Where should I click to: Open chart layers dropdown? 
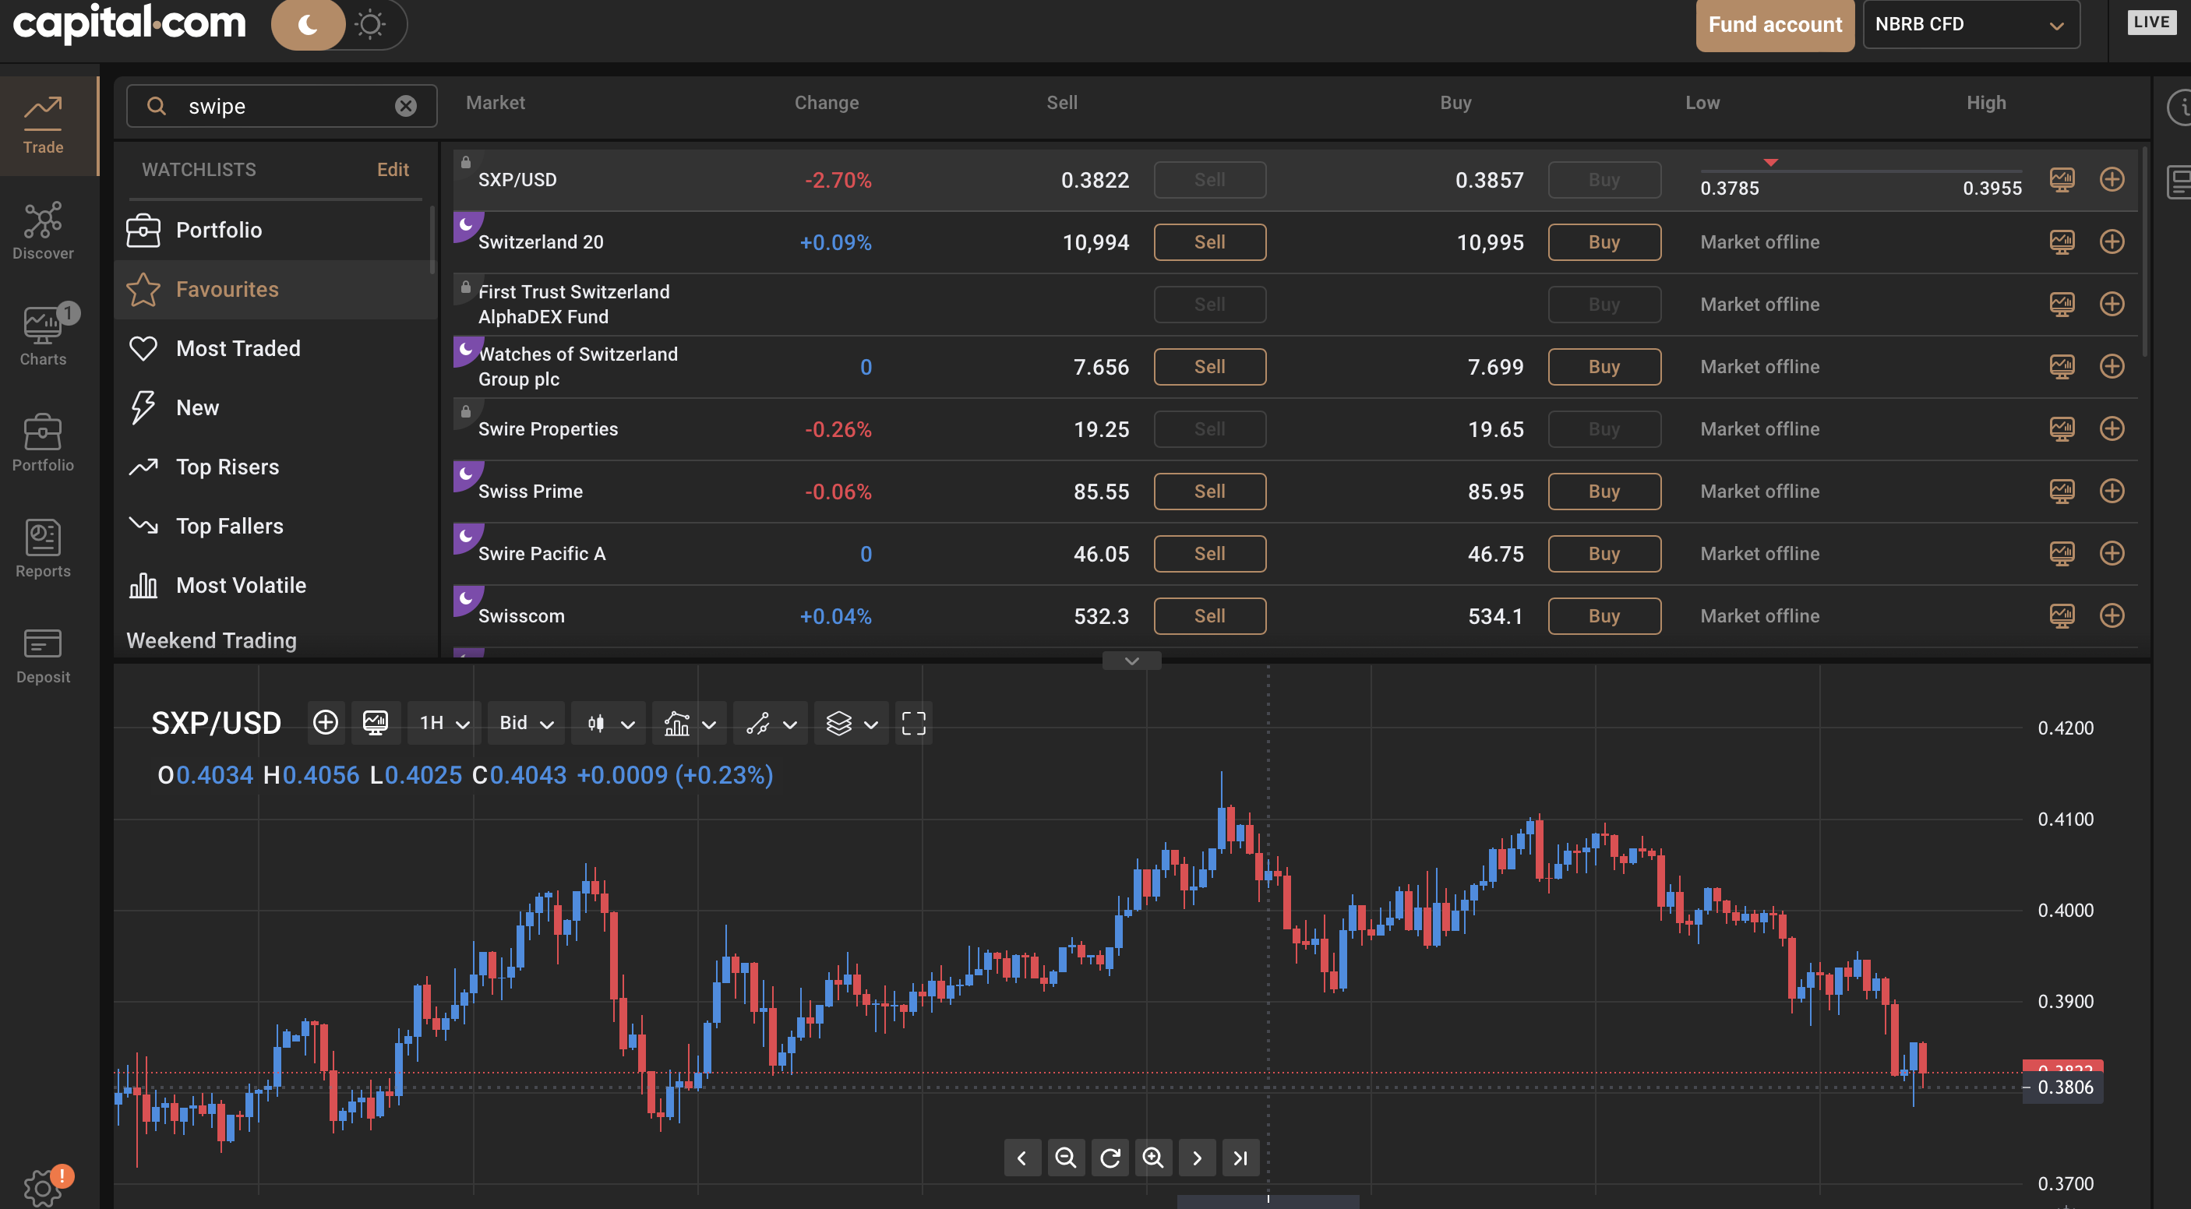[x=852, y=723]
